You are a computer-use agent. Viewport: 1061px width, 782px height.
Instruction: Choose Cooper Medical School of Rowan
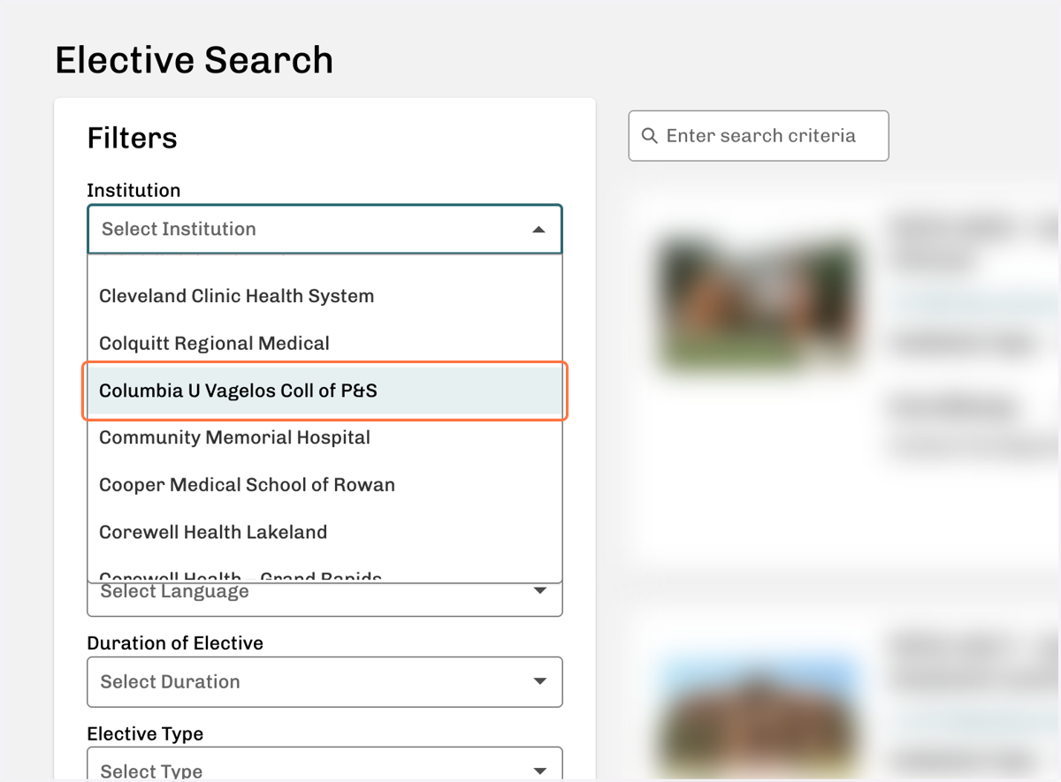point(324,485)
